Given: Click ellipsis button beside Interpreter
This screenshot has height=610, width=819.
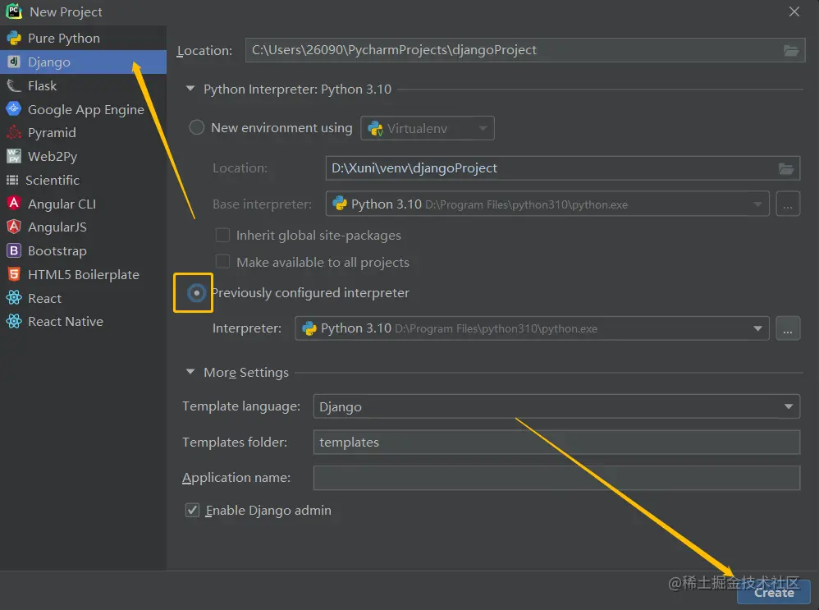Looking at the screenshot, I should [788, 328].
